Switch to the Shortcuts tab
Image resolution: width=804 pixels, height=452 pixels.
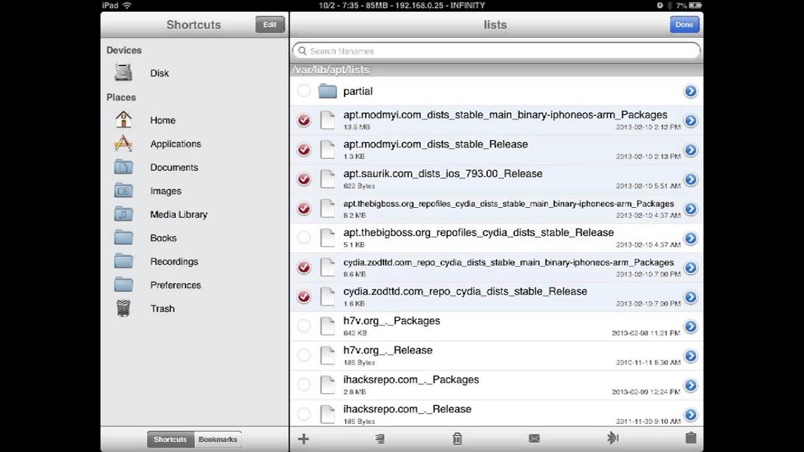(x=170, y=439)
